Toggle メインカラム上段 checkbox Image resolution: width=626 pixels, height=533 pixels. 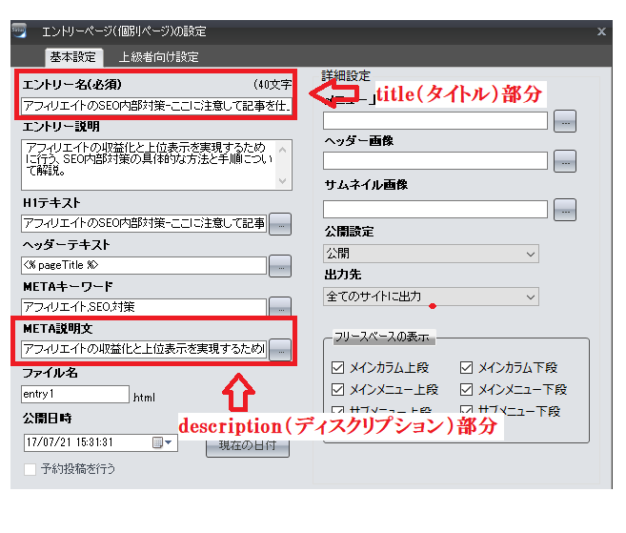pyautogui.click(x=337, y=368)
